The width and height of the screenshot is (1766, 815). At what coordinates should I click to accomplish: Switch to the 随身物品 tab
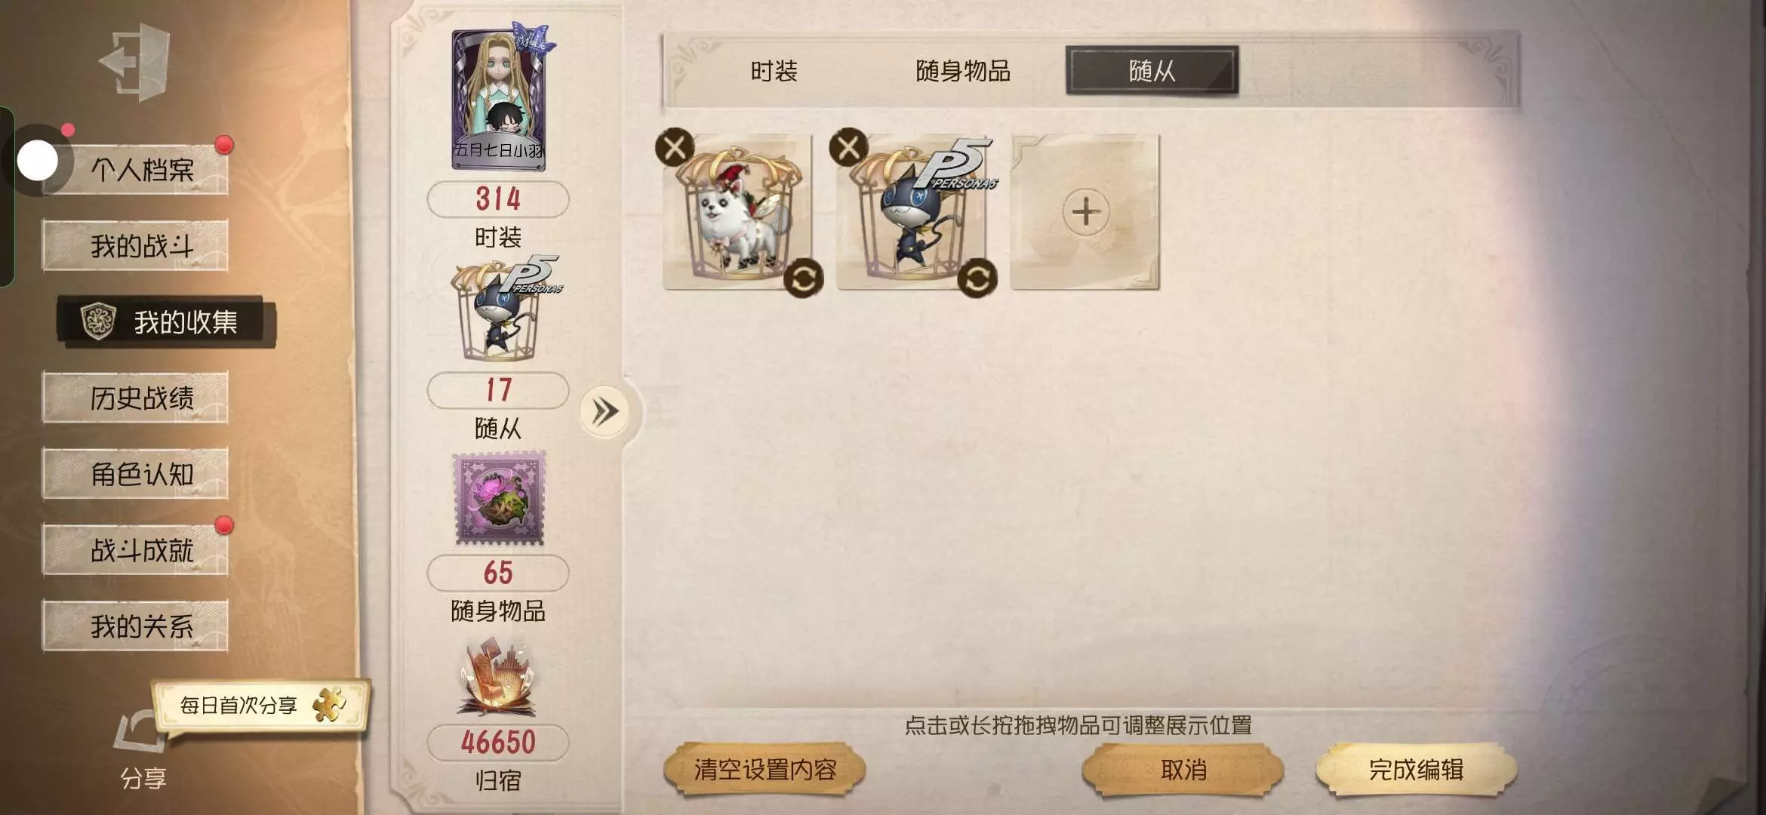[x=962, y=71]
